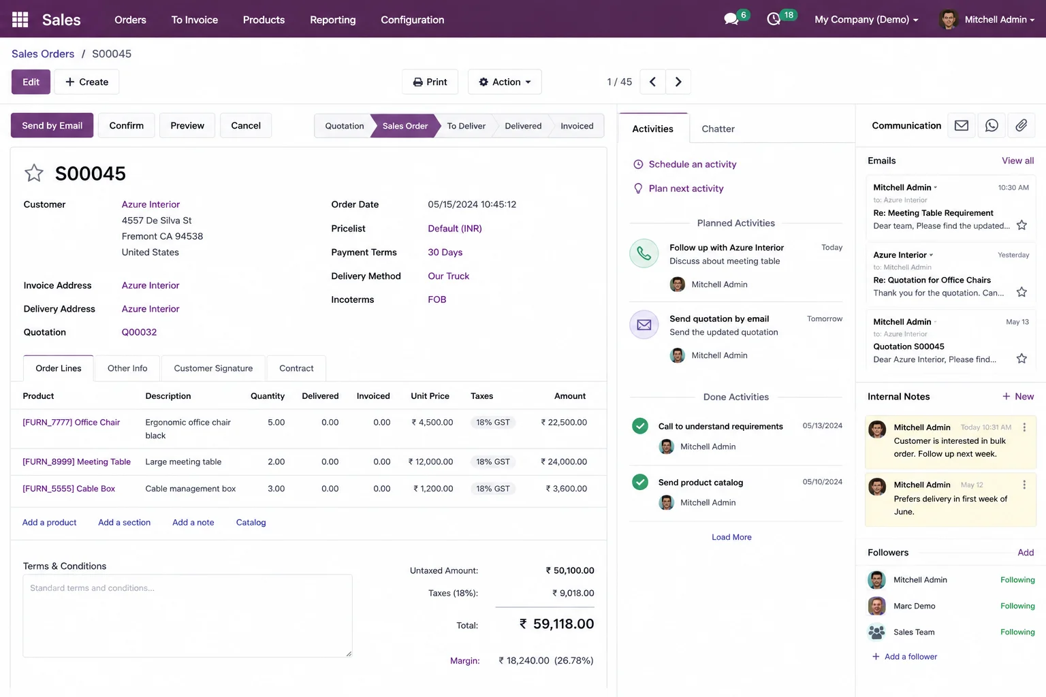1046x697 pixels.
Task: Toggle favorite star next to S00045
Action: pyautogui.click(x=34, y=173)
